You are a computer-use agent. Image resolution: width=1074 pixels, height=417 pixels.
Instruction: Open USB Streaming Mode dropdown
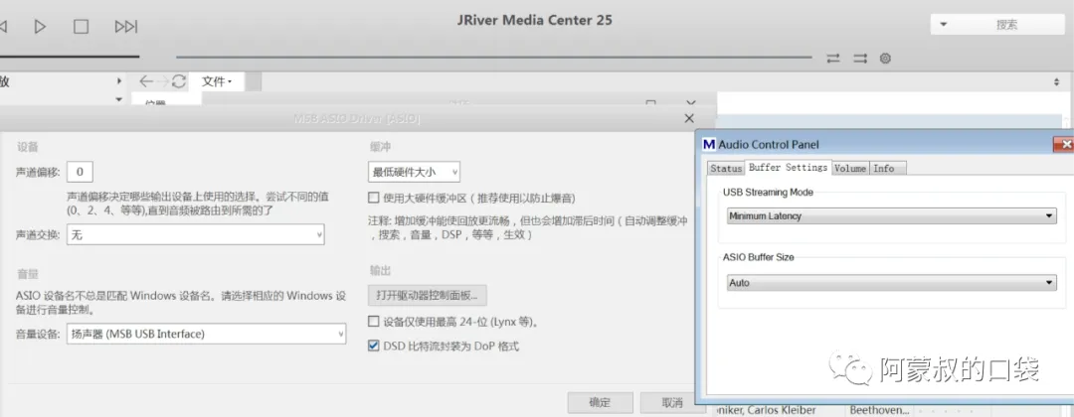(891, 216)
